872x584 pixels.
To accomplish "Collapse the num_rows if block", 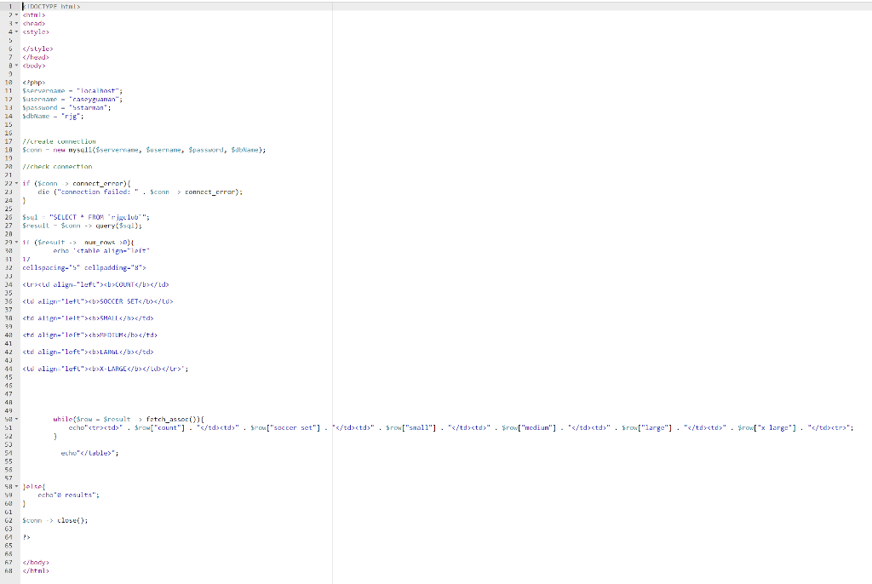I will tap(16, 243).
